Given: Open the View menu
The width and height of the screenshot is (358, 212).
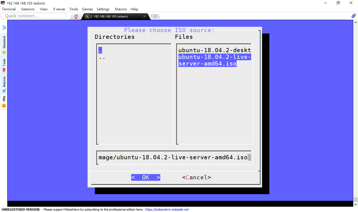Looking at the screenshot, I should point(44,9).
